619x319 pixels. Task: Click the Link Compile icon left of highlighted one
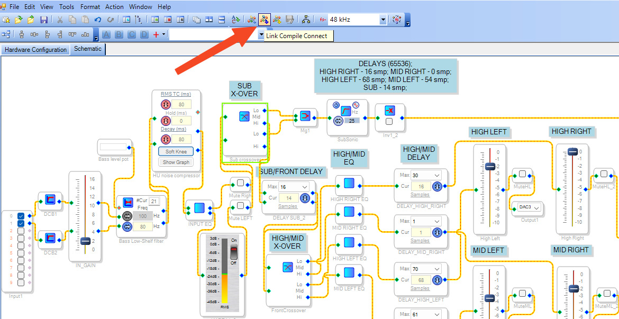[252, 20]
